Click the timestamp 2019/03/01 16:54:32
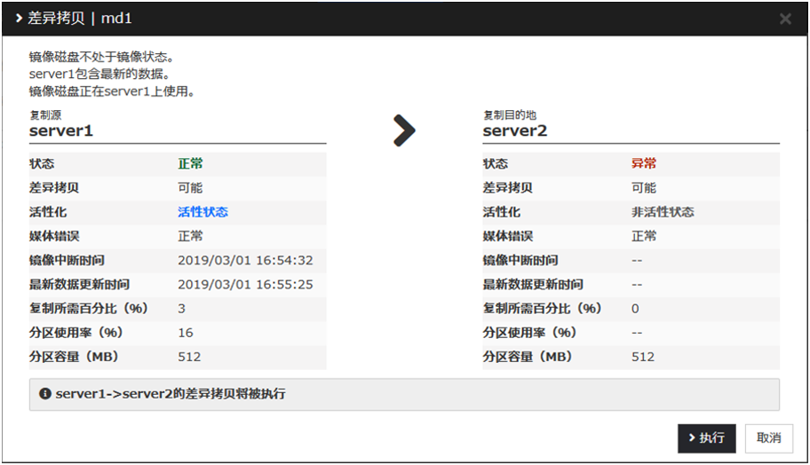Image resolution: width=810 pixels, height=465 pixels. point(245,261)
